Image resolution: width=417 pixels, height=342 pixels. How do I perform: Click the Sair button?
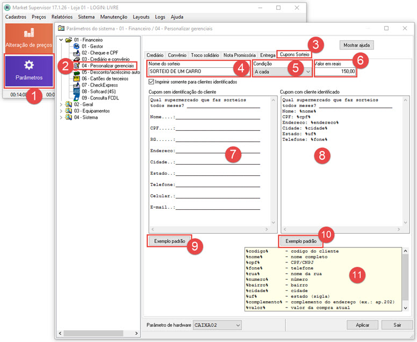tap(397, 325)
